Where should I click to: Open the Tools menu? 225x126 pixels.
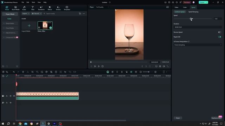click(33, 2)
